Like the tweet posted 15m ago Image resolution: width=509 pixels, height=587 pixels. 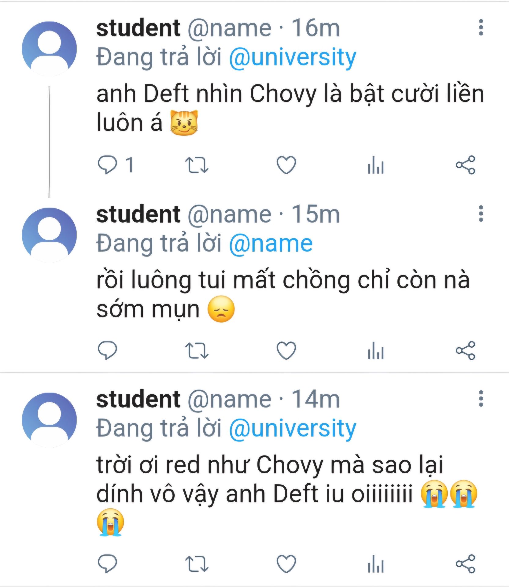[x=286, y=350]
